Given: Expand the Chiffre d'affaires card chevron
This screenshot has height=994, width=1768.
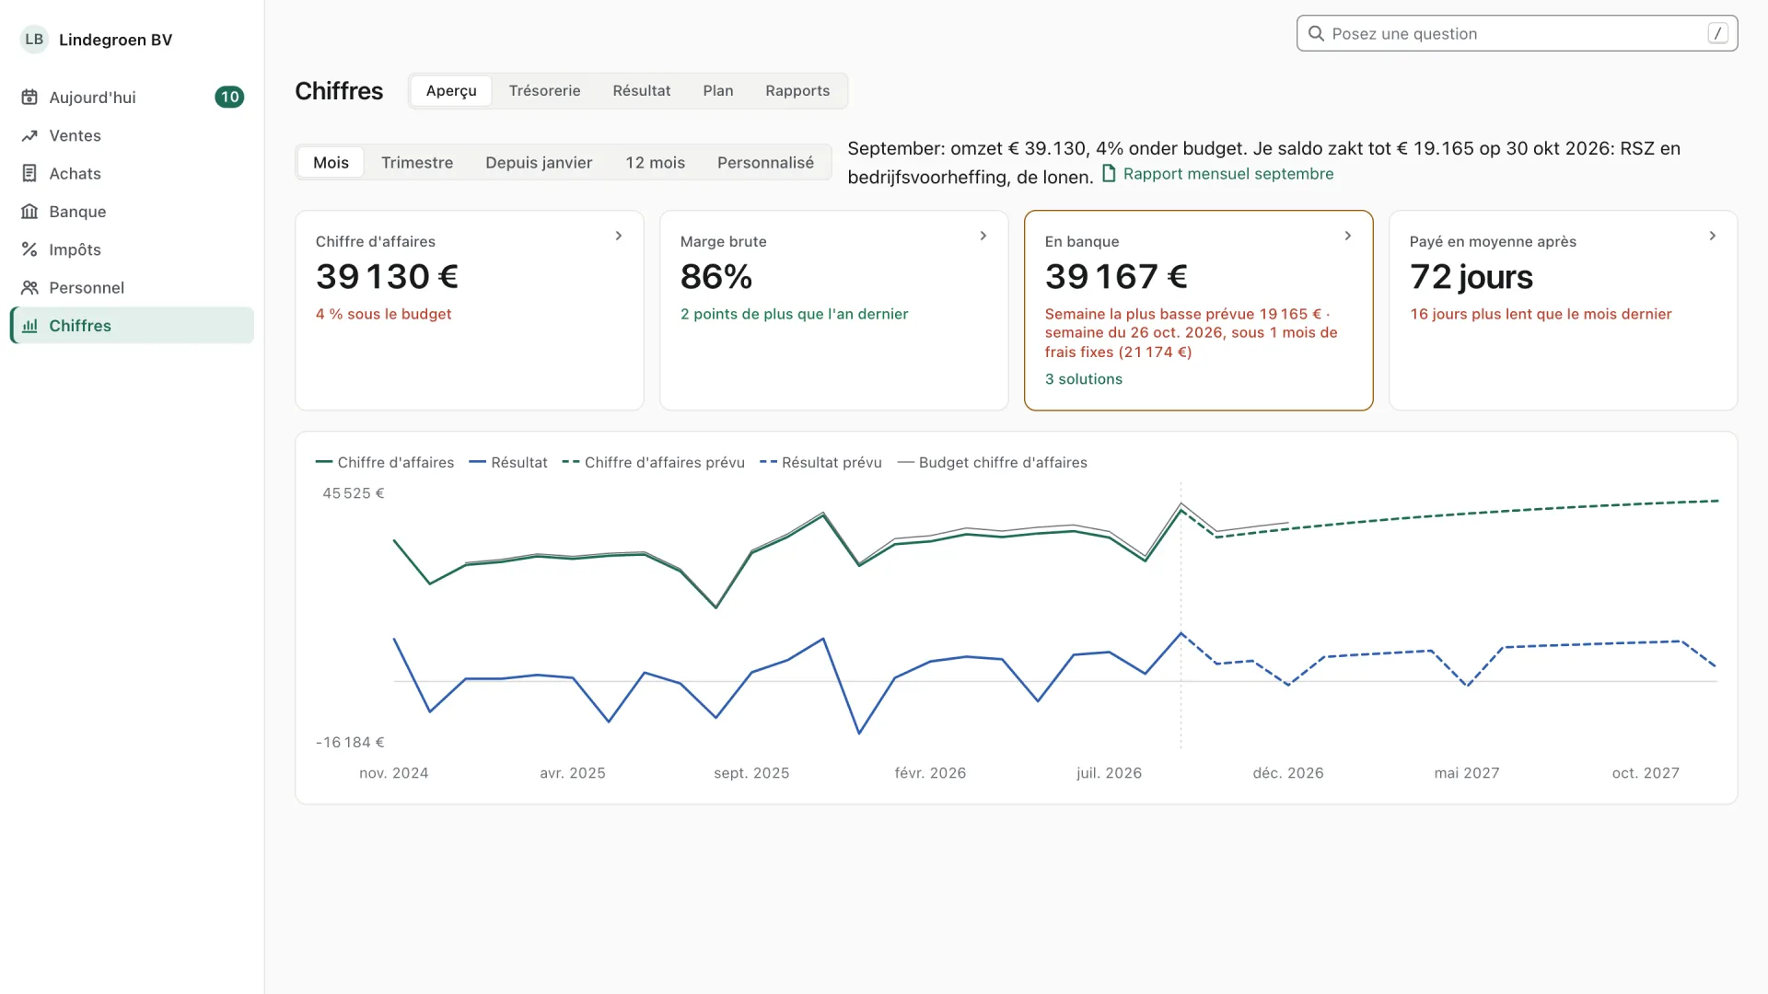Looking at the screenshot, I should (619, 236).
